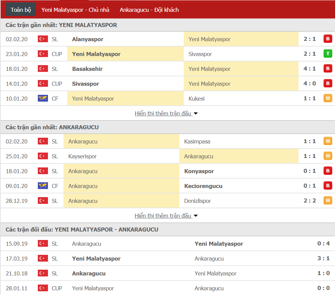Click the 10.01.20 match date
This screenshot has width=335, height=295.
click(17, 99)
